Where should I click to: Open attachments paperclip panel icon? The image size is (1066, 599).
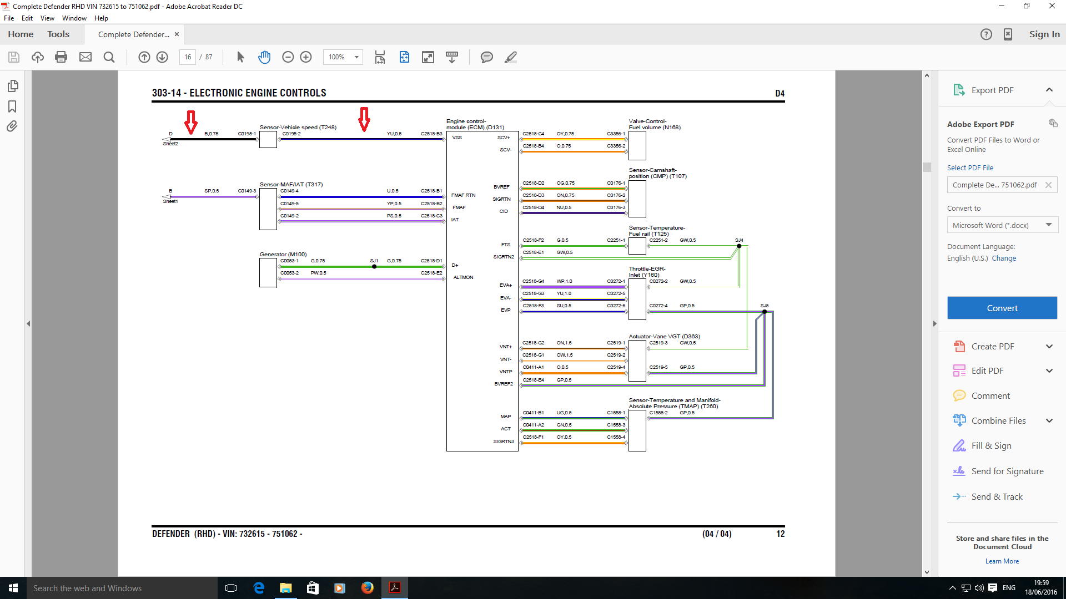12,126
